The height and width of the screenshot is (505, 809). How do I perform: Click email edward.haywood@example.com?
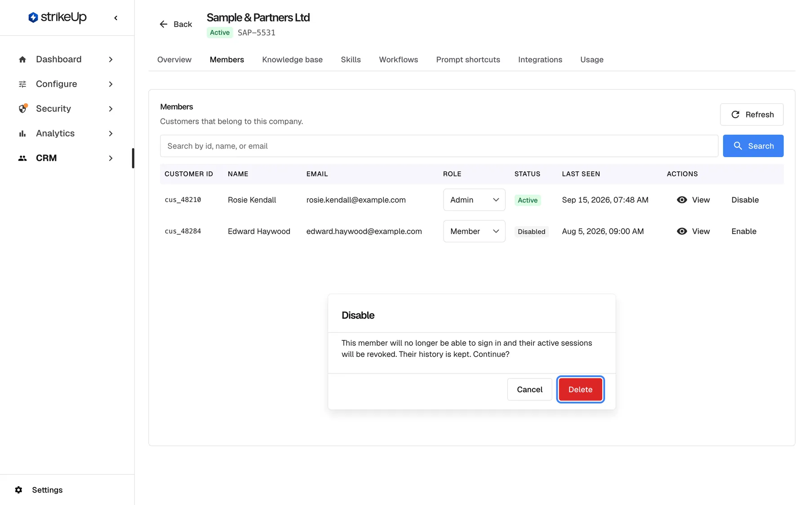tap(364, 231)
